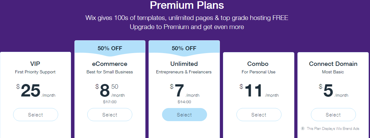Click This Plan Displays Wix Brand Ads note
Image resolution: width=370 pixels, height=138 pixels.
point(333,129)
